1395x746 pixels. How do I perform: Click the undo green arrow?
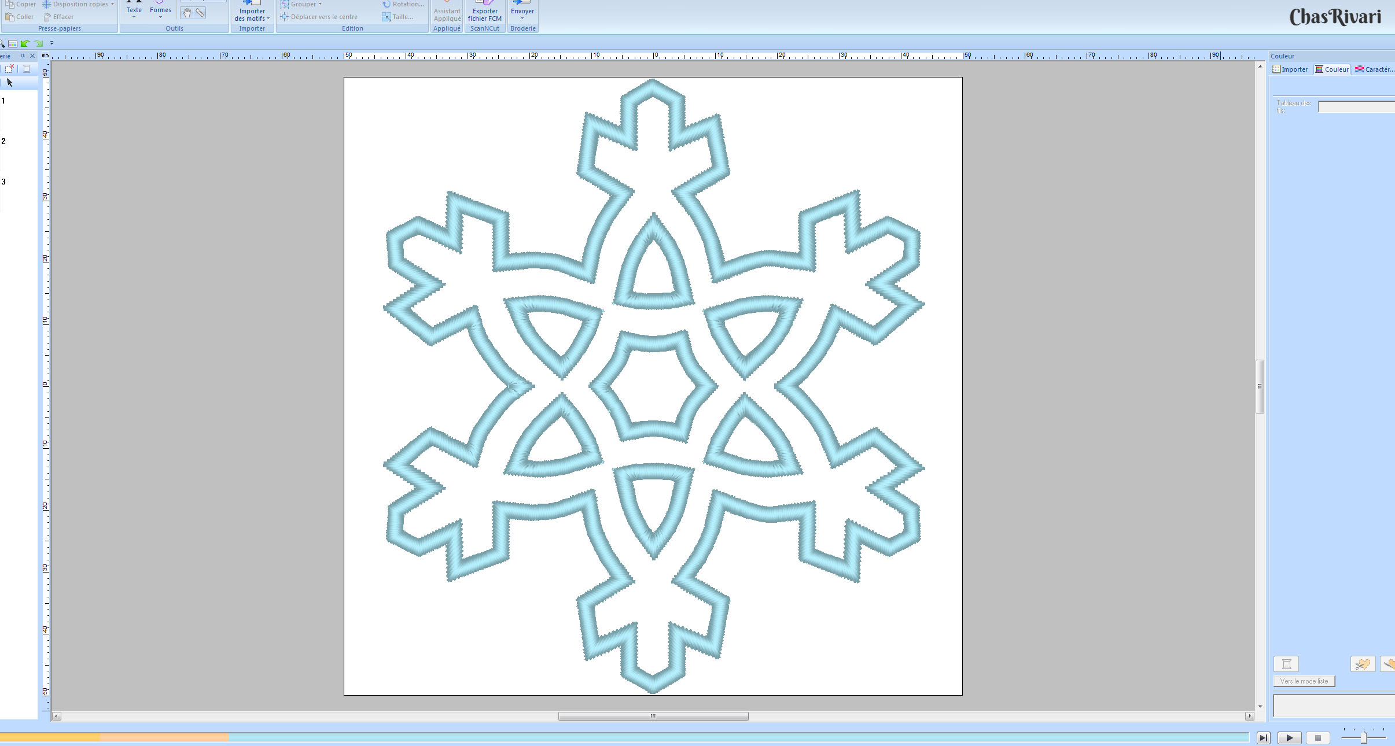[25, 43]
